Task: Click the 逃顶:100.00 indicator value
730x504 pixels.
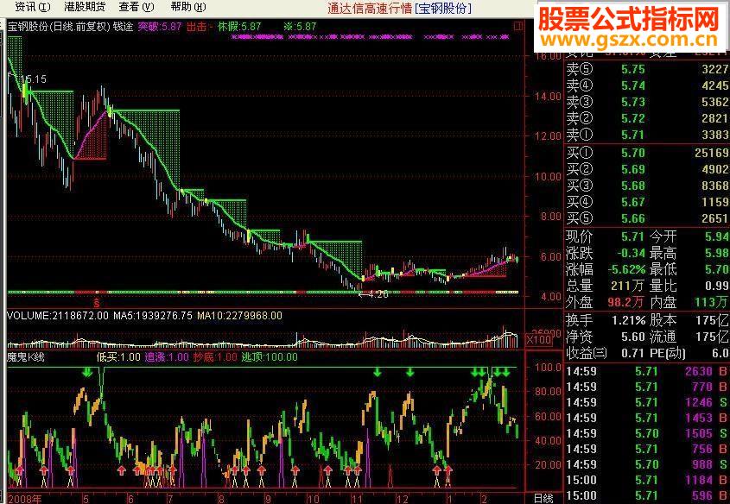Action: click(270, 357)
